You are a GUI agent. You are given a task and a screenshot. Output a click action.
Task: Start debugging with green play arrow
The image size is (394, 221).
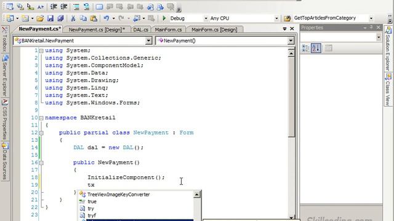click(164, 18)
